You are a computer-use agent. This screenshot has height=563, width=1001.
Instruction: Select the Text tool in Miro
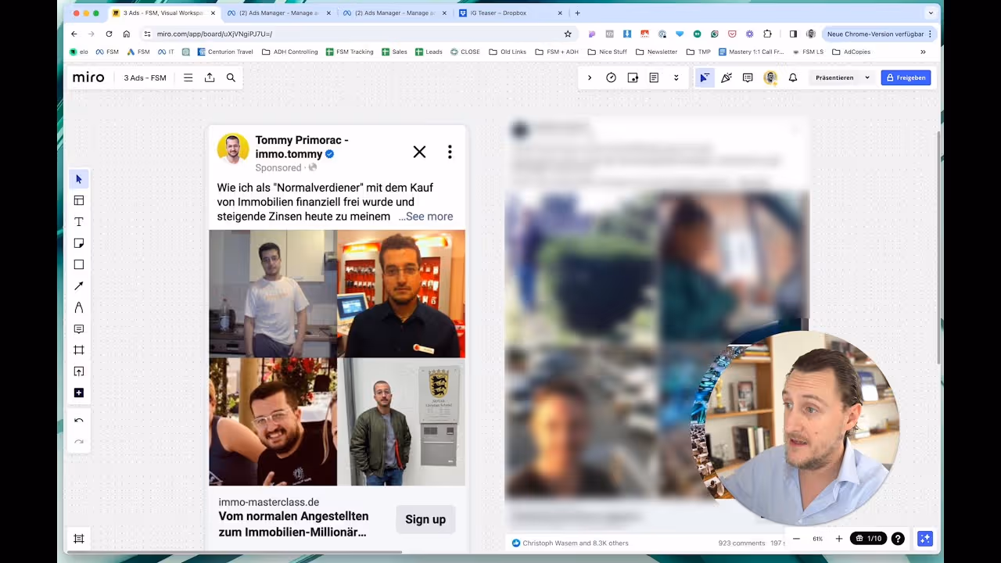click(78, 222)
